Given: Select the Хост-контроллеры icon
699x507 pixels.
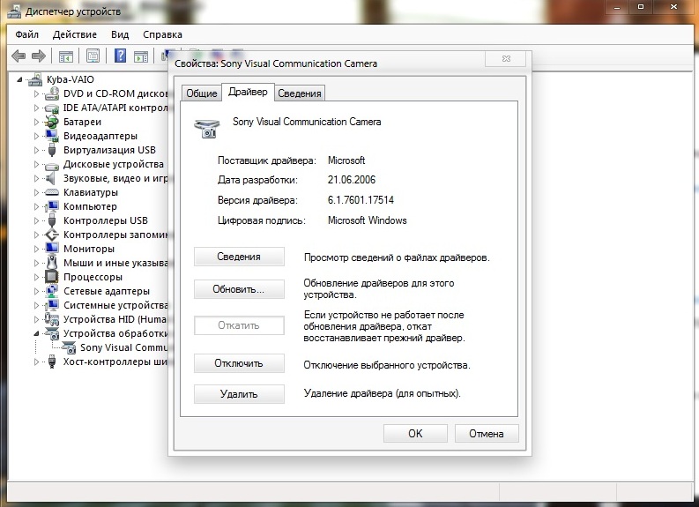Looking at the screenshot, I should 52,362.
